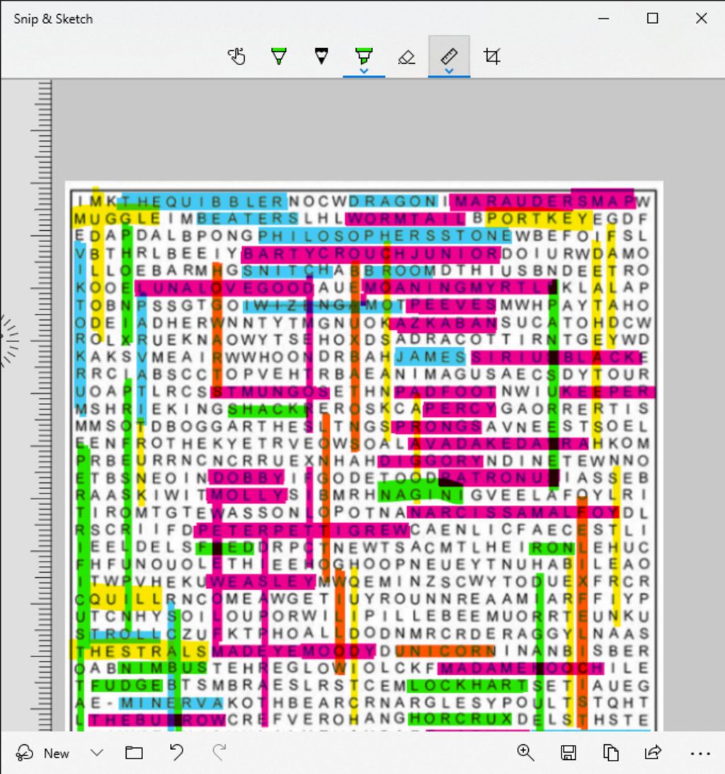Click the highlighted word JAMES

pos(430,357)
